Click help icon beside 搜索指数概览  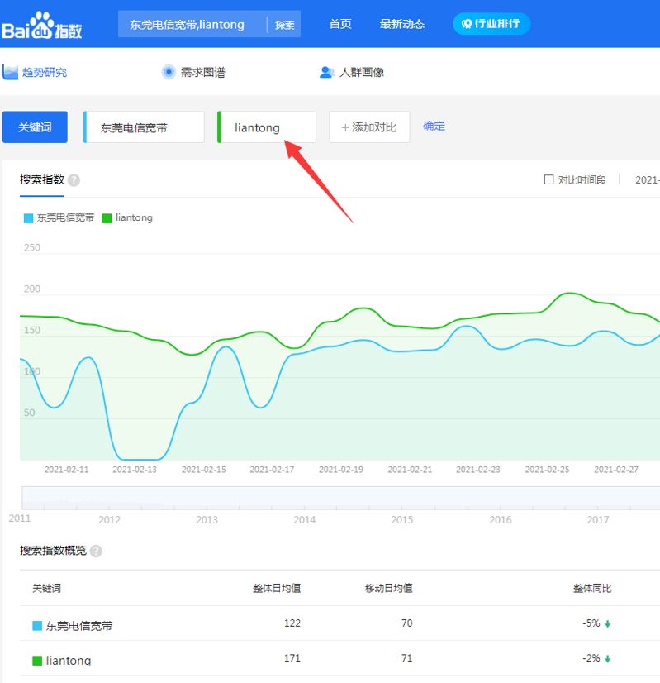pyautogui.click(x=96, y=552)
